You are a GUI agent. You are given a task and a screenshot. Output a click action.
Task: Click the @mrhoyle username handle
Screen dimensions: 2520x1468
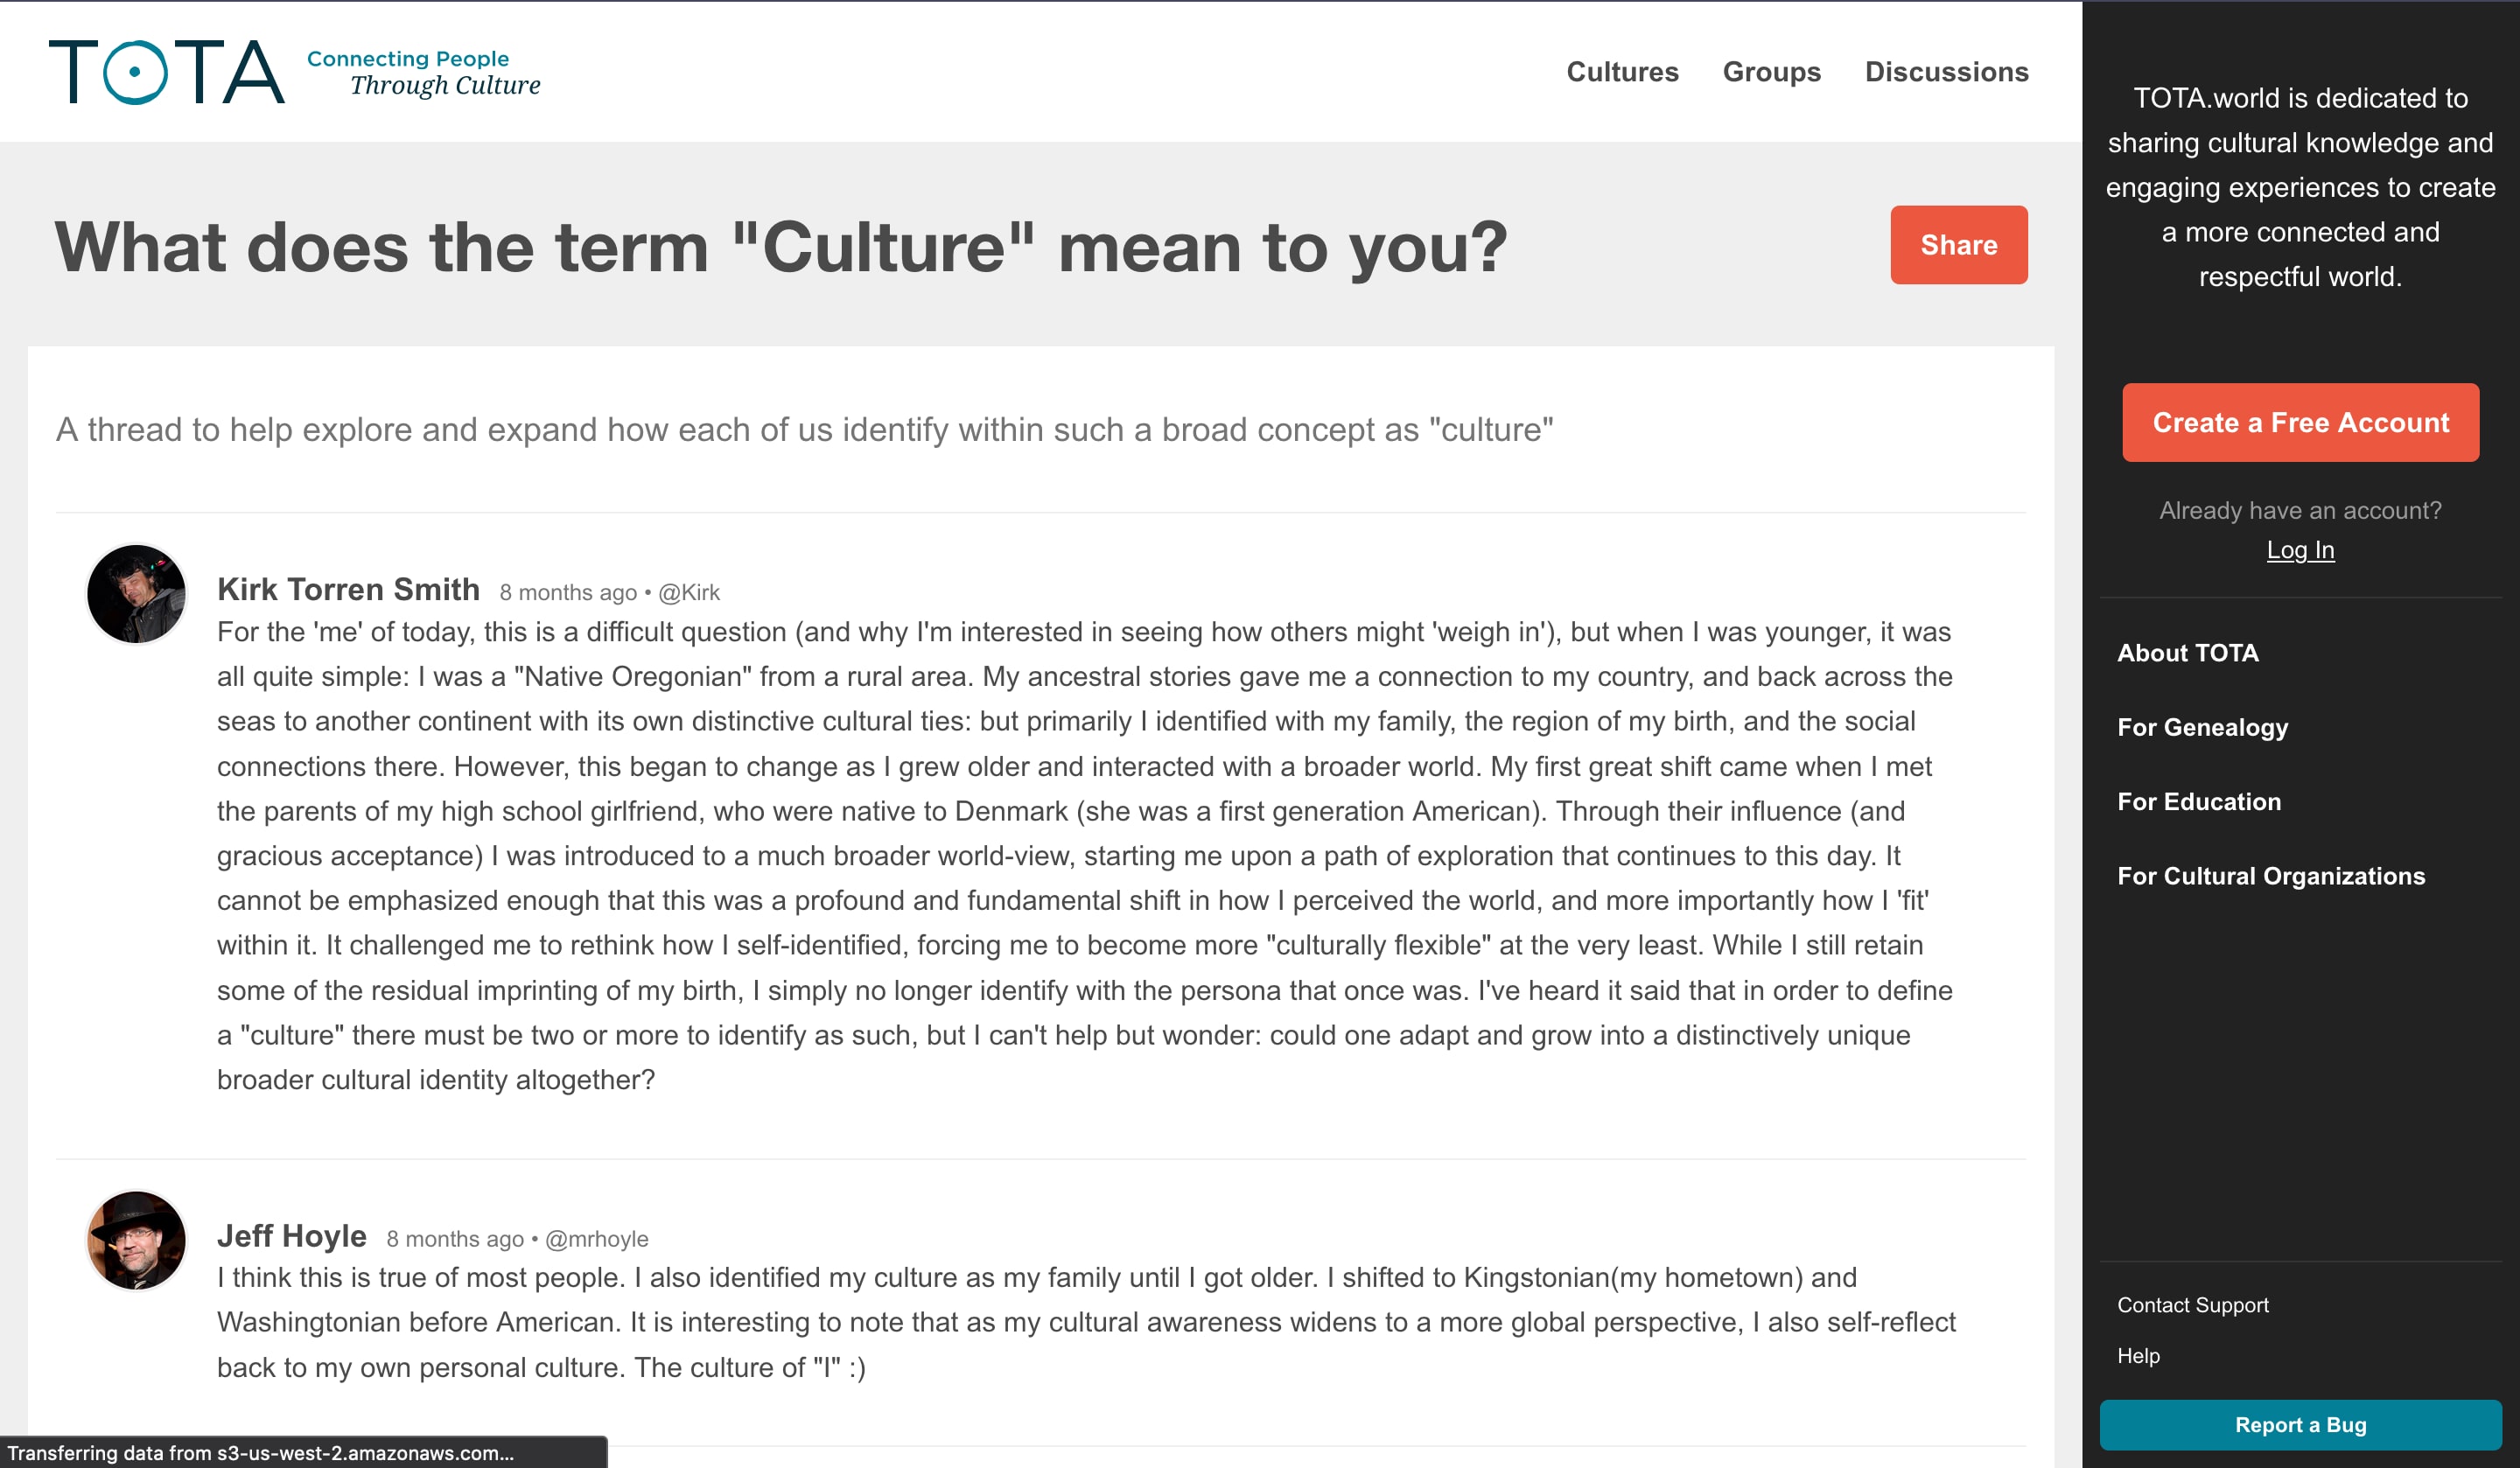pos(596,1239)
